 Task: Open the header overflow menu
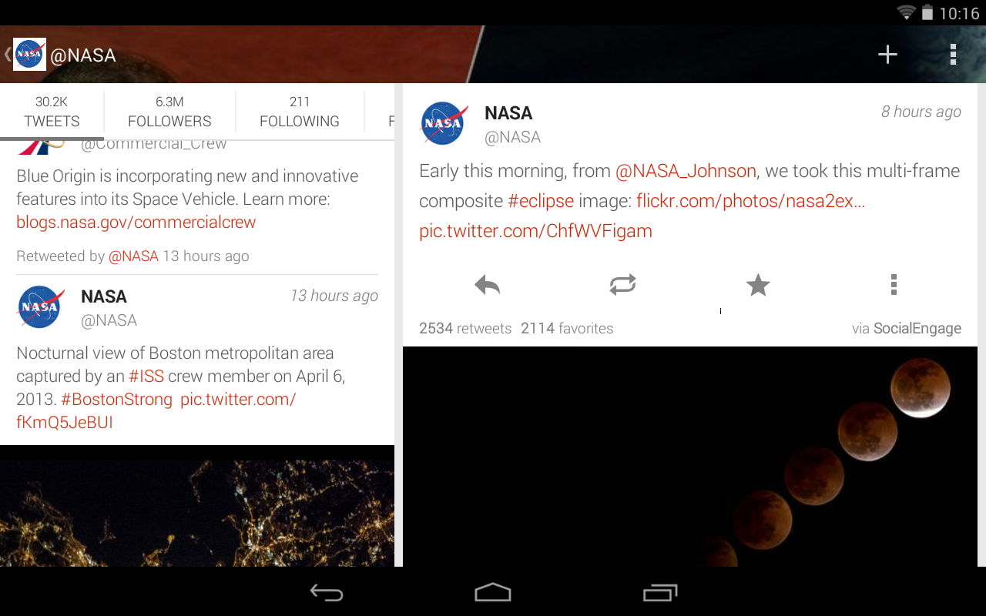pyautogui.click(x=953, y=54)
